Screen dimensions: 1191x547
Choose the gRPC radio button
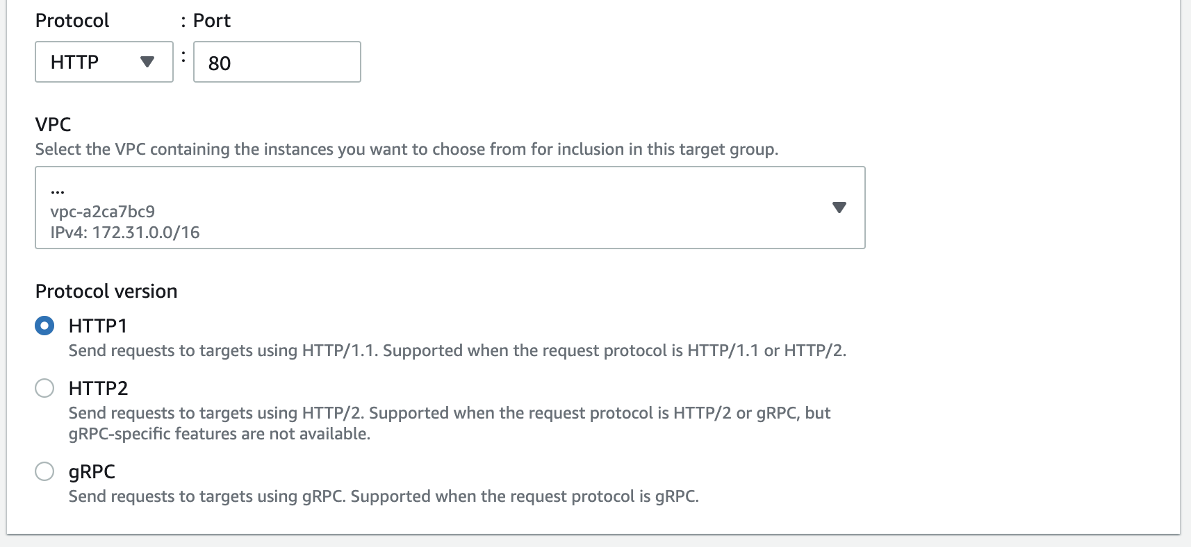click(44, 471)
